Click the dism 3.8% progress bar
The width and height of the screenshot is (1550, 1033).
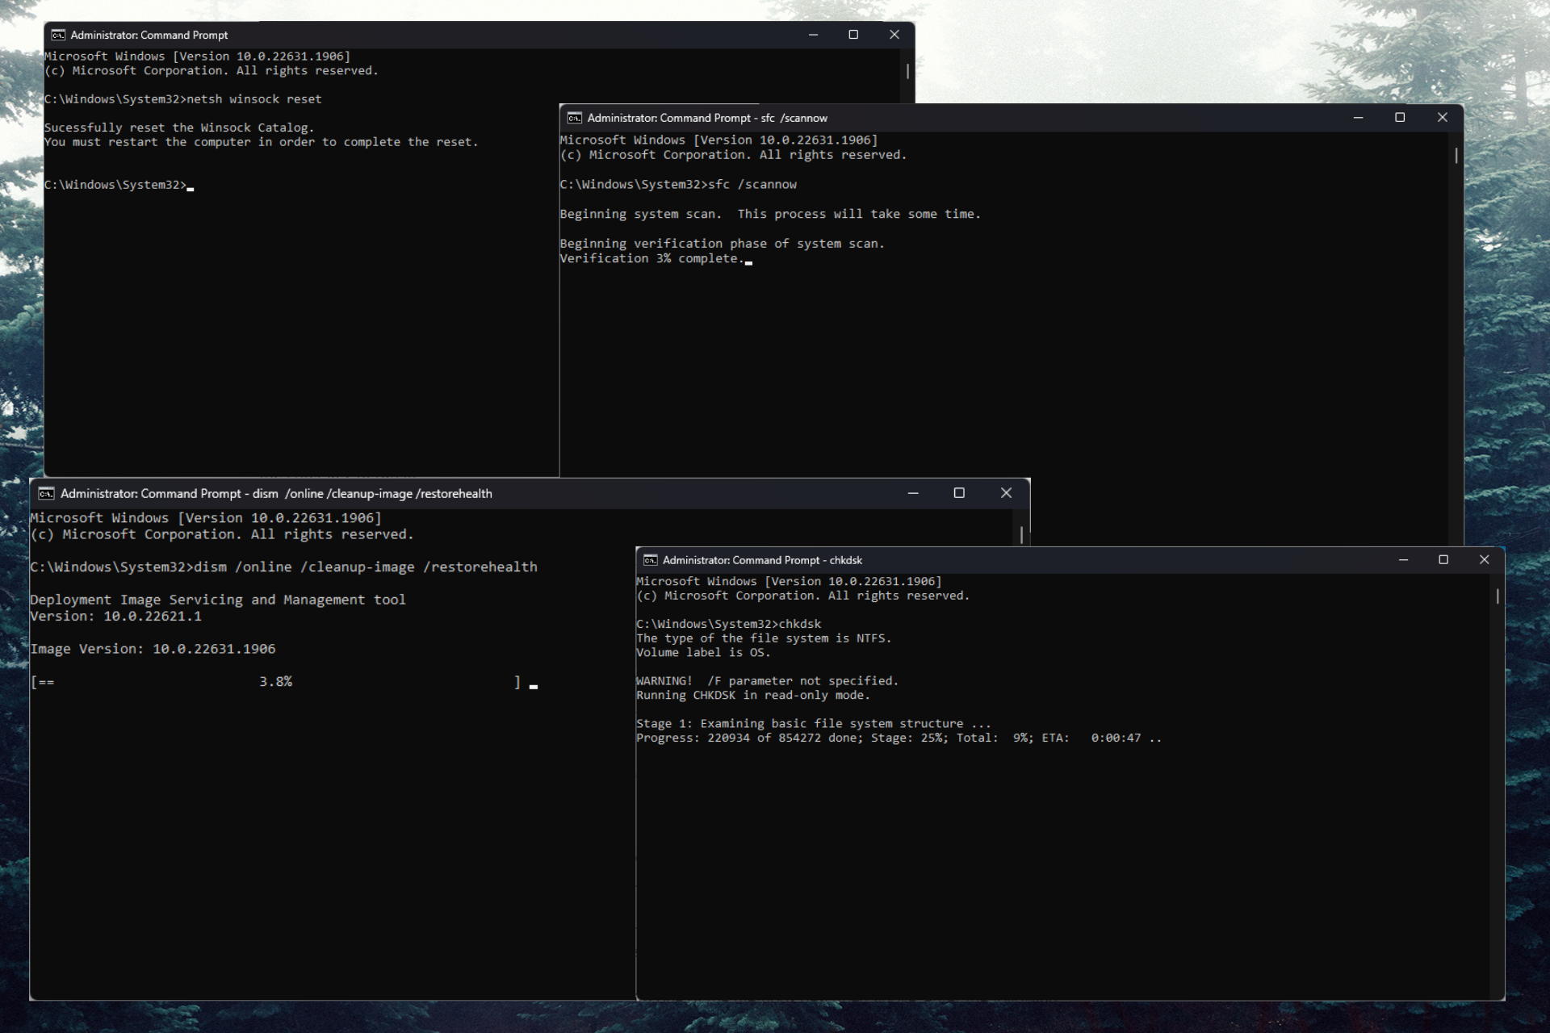(275, 682)
